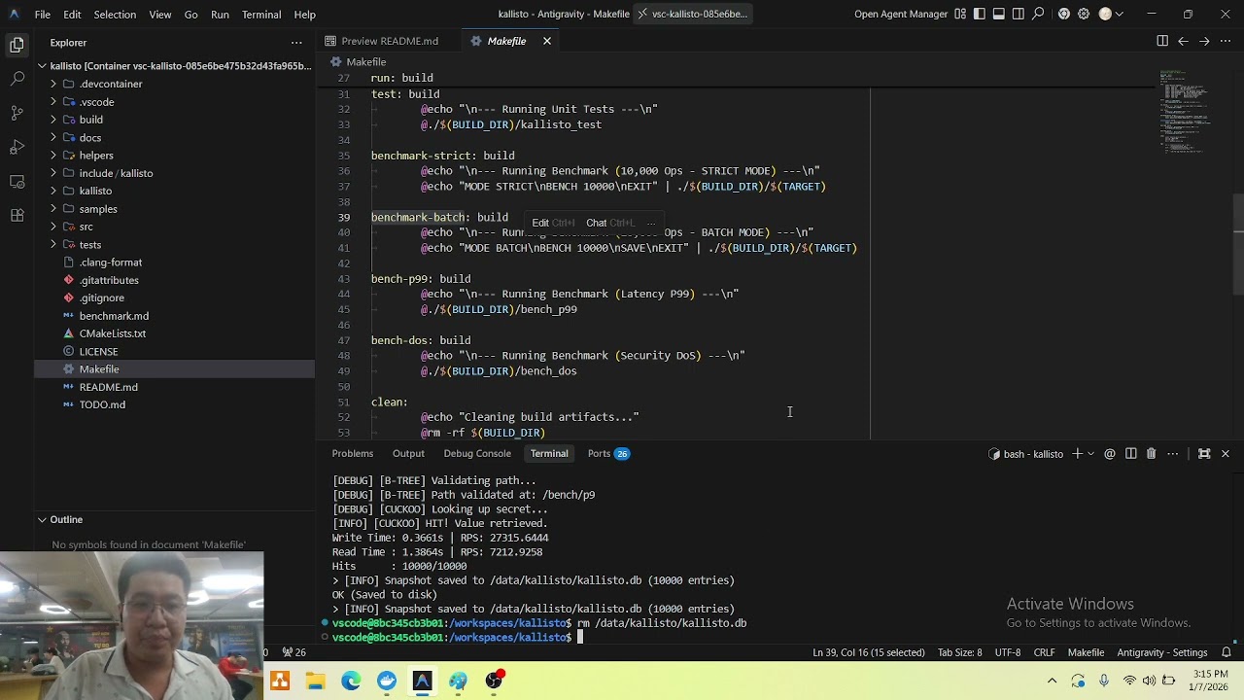The image size is (1244, 700).
Task: Switch to Preview README.md tab
Action: point(381,41)
